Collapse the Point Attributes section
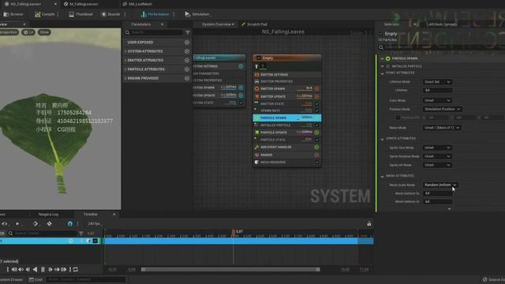The height and width of the screenshot is (284, 505). coord(382,73)
